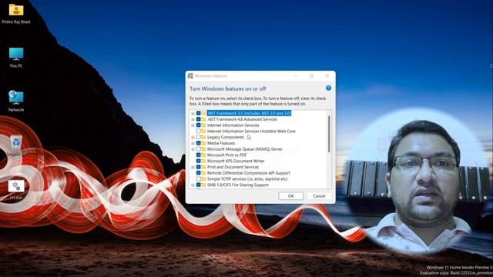Select 'Microsoft Message Queue (MSMQ) Server' label
The image size is (493, 277).
245,149
